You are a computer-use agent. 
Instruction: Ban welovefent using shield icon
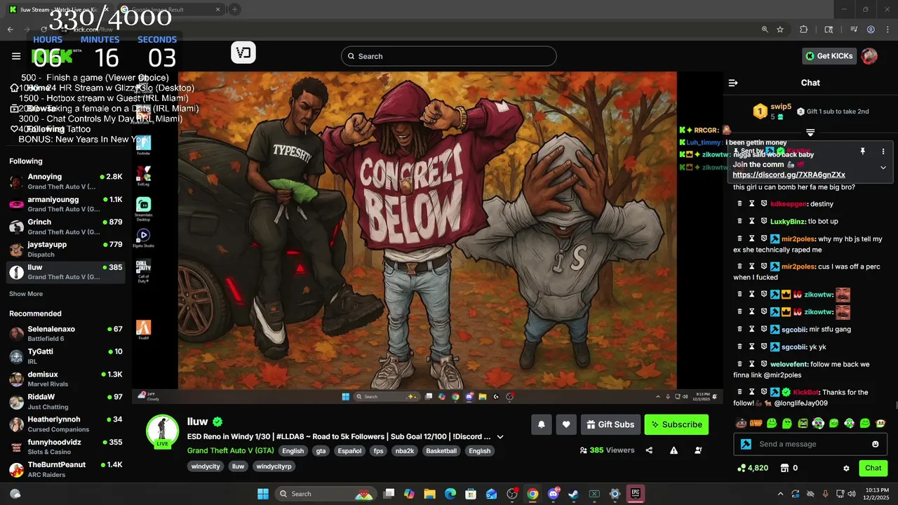(764, 364)
